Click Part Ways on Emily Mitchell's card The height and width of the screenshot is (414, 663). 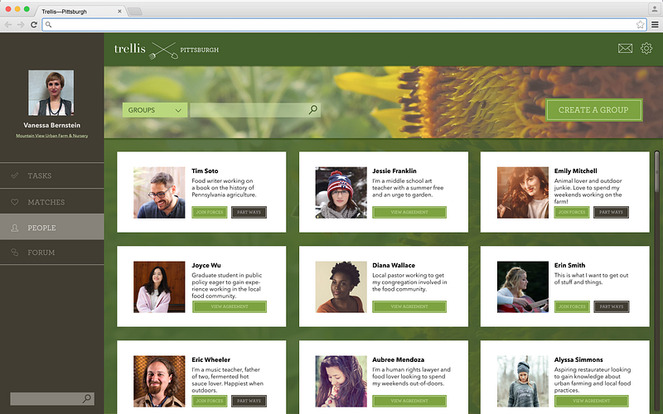click(611, 212)
